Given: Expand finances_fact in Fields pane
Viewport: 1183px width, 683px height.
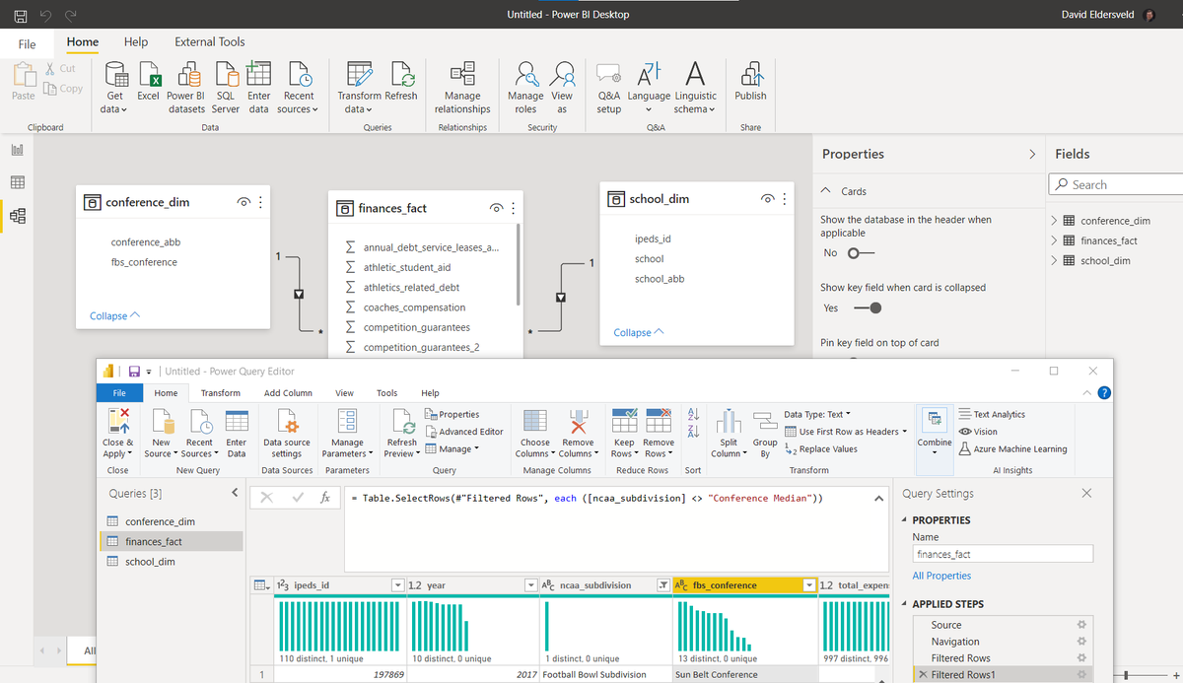Looking at the screenshot, I should (x=1054, y=240).
